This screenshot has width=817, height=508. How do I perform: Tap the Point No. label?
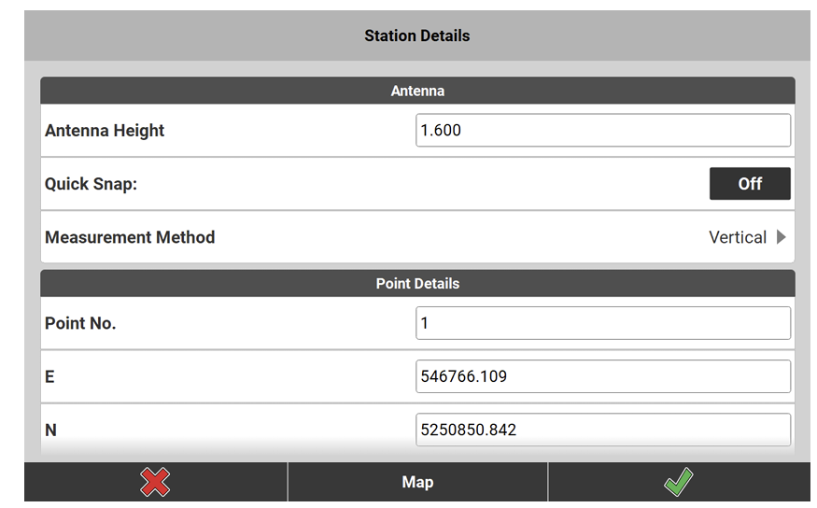[80, 323]
